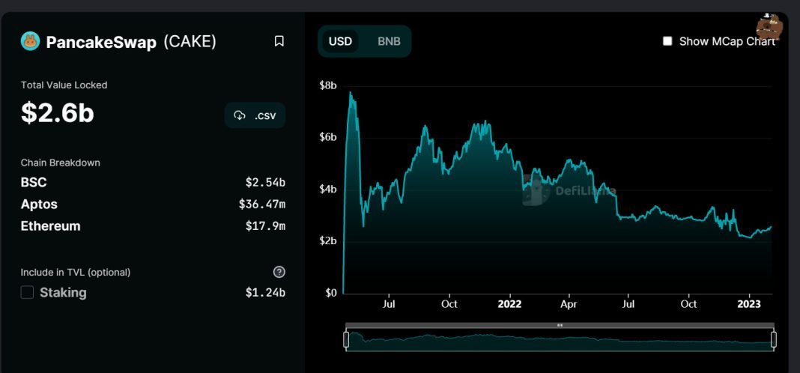Click the left handle of time range slider
This screenshot has width=800, height=373.
click(346, 339)
